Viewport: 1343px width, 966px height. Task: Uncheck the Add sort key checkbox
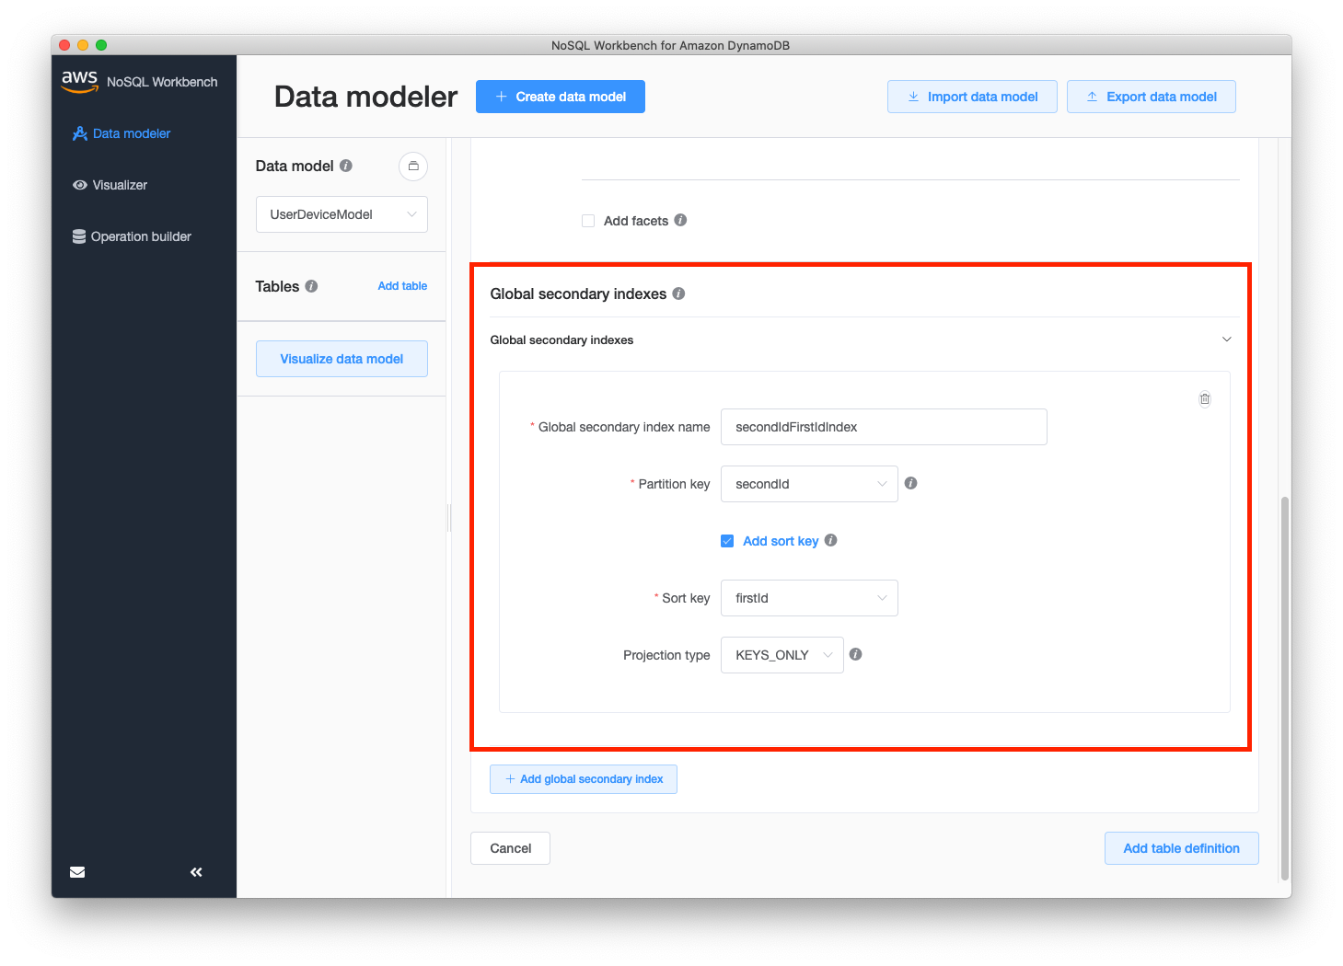[727, 541]
